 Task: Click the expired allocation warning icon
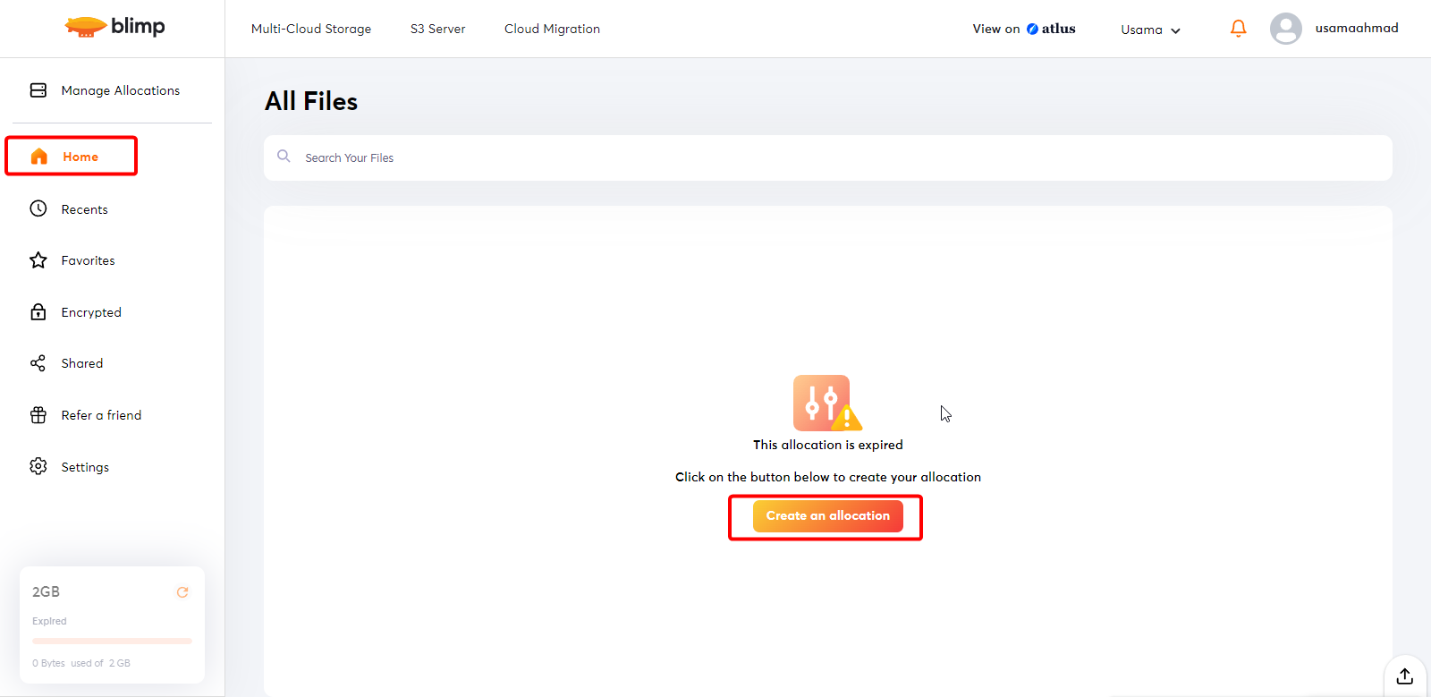[826, 404]
